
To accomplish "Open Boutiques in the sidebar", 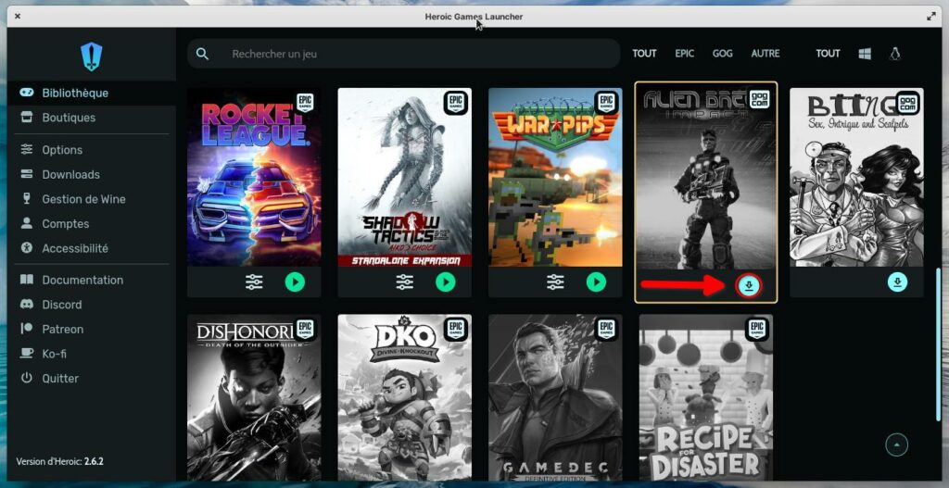I will (69, 118).
